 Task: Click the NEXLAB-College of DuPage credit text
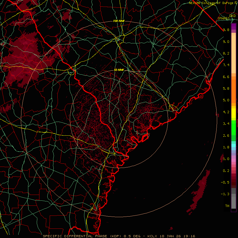[x=211, y=3]
